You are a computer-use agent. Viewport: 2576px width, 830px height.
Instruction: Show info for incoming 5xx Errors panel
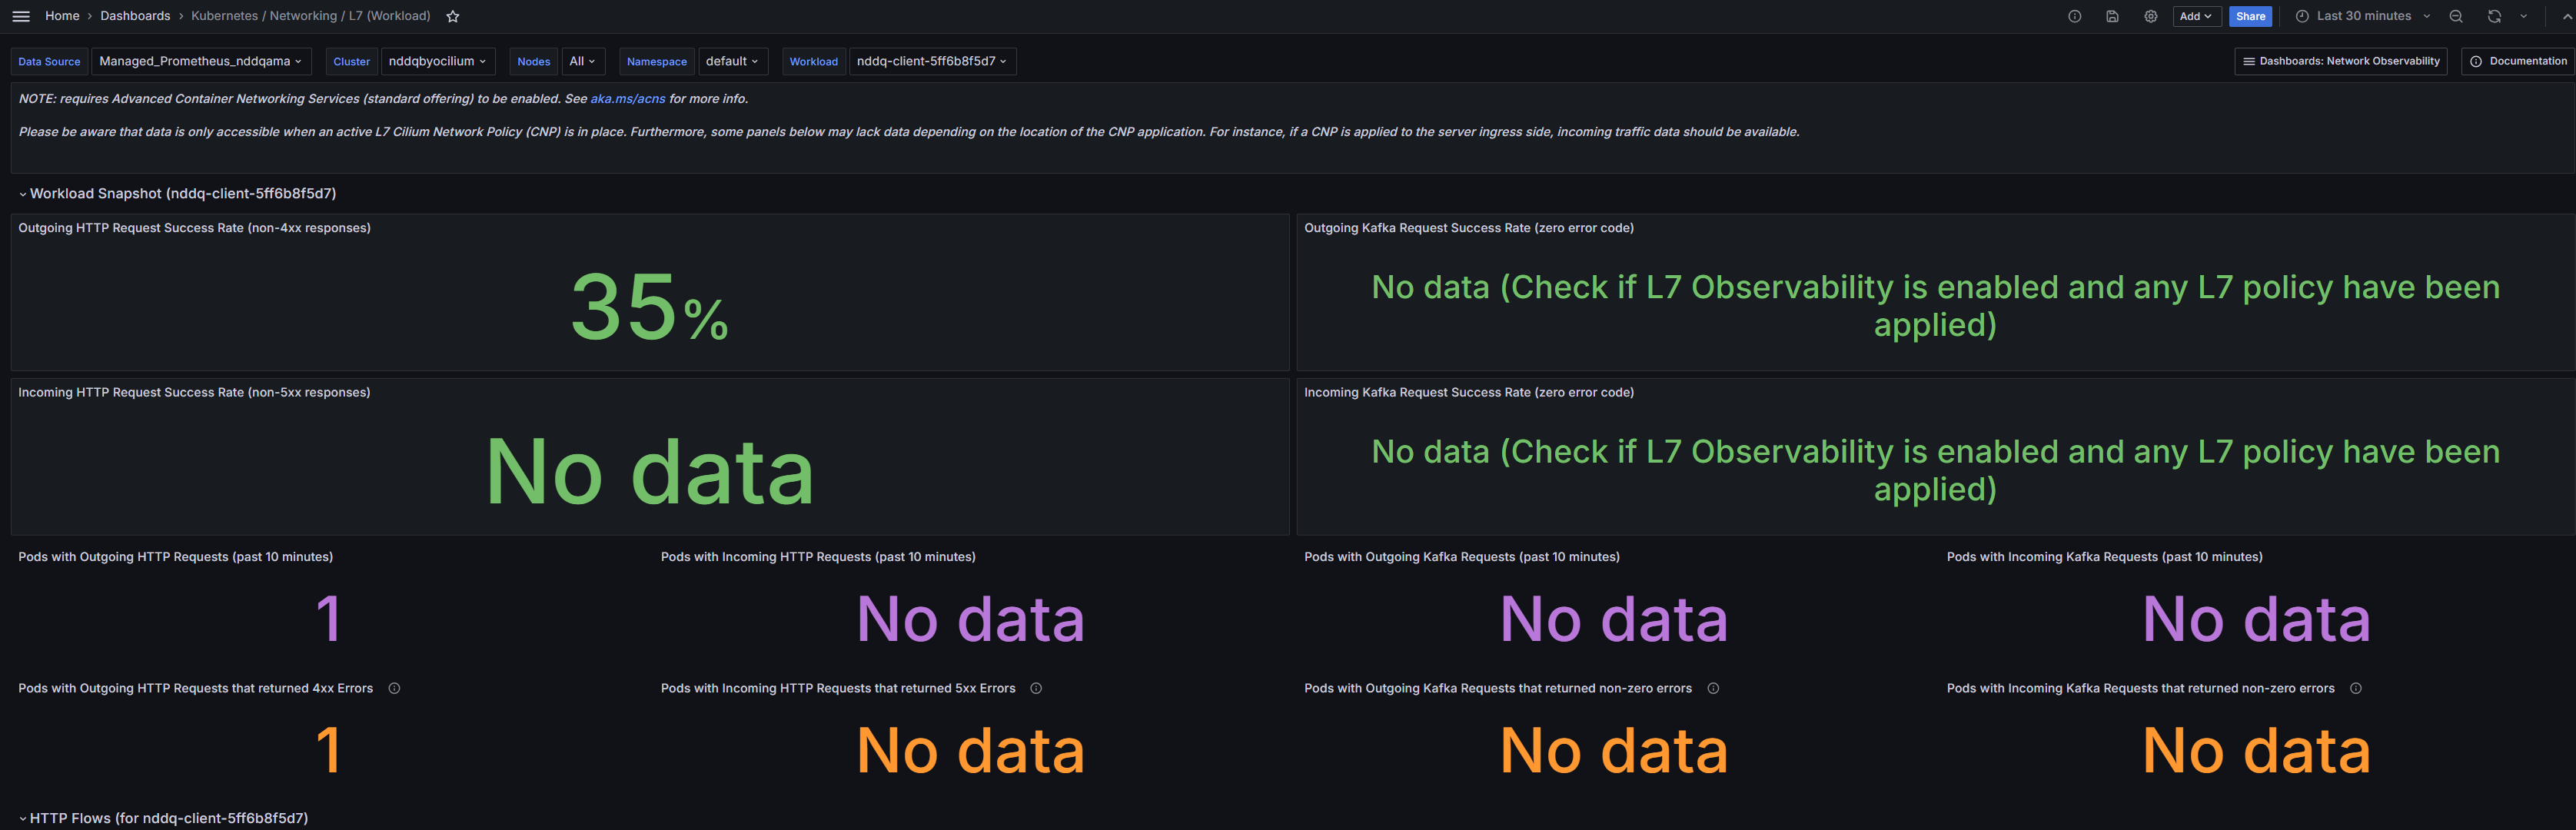pos(1036,688)
